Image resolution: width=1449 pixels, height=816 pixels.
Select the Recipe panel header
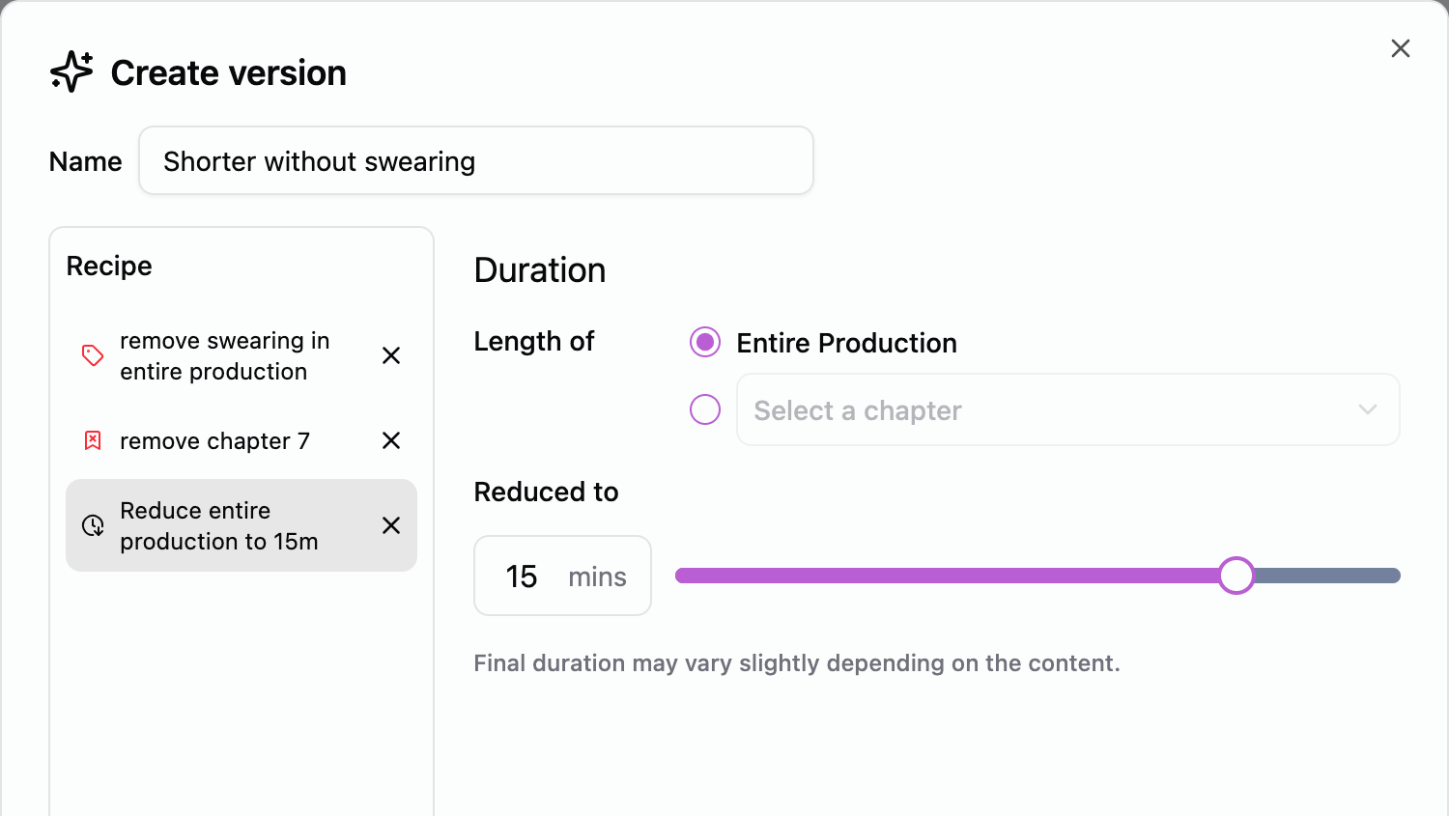point(108,266)
